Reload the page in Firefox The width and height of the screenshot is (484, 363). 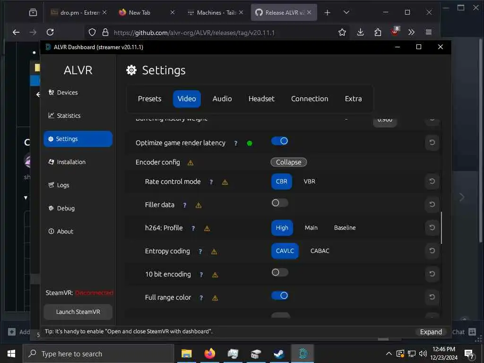pyautogui.click(x=50, y=32)
